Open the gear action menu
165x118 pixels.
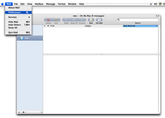[x=24, y=112]
